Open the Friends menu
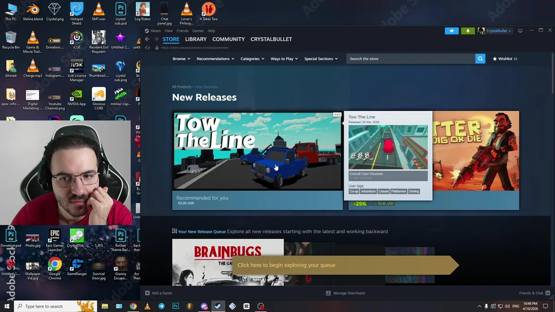The height and width of the screenshot is (312, 555). 183,31
